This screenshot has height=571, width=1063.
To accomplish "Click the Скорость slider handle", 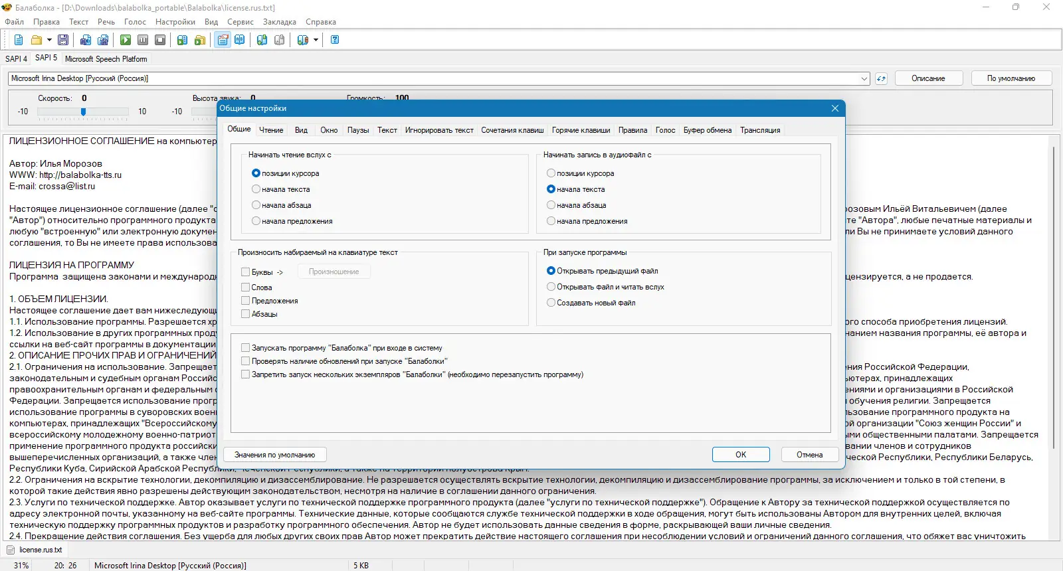I will [83, 112].
